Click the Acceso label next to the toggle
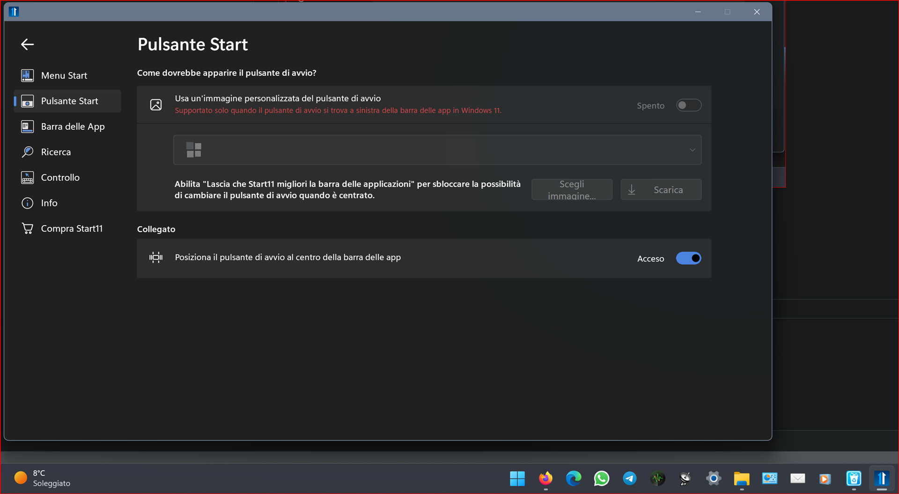This screenshot has height=494, width=899. click(650, 259)
